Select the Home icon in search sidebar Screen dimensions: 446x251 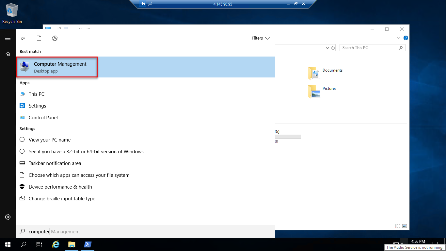pyautogui.click(x=8, y=54)
